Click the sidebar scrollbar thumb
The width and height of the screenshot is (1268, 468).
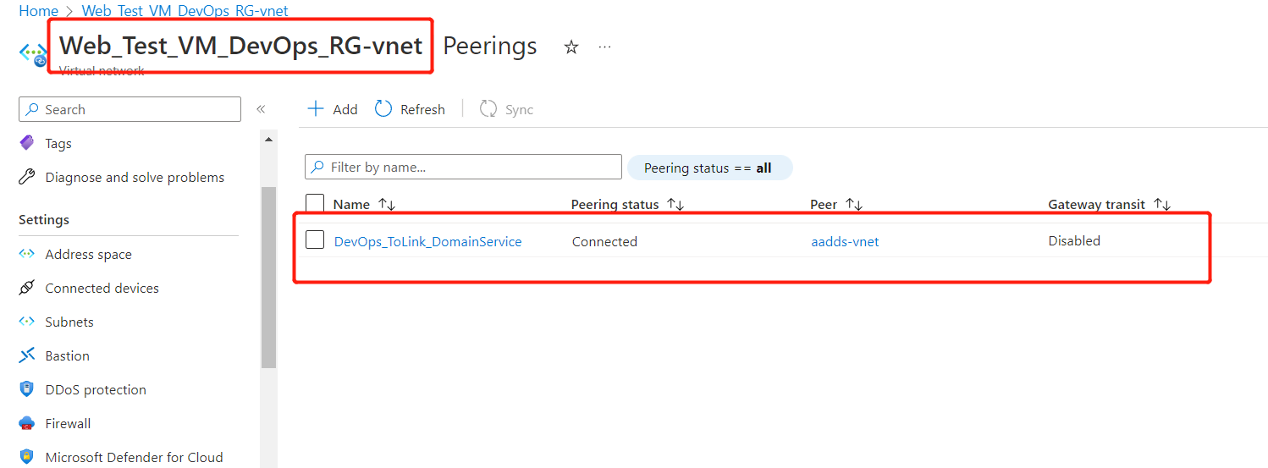pyautogui.click(x=268, y=277)
